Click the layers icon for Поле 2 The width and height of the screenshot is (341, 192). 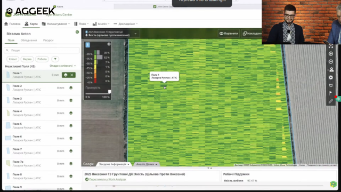point(71,87)
